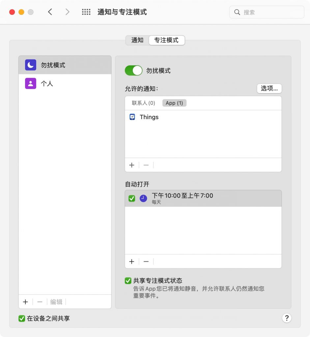Uncheck 在设备之间共享
Screen dimensions: 310x337
point(22,319)
